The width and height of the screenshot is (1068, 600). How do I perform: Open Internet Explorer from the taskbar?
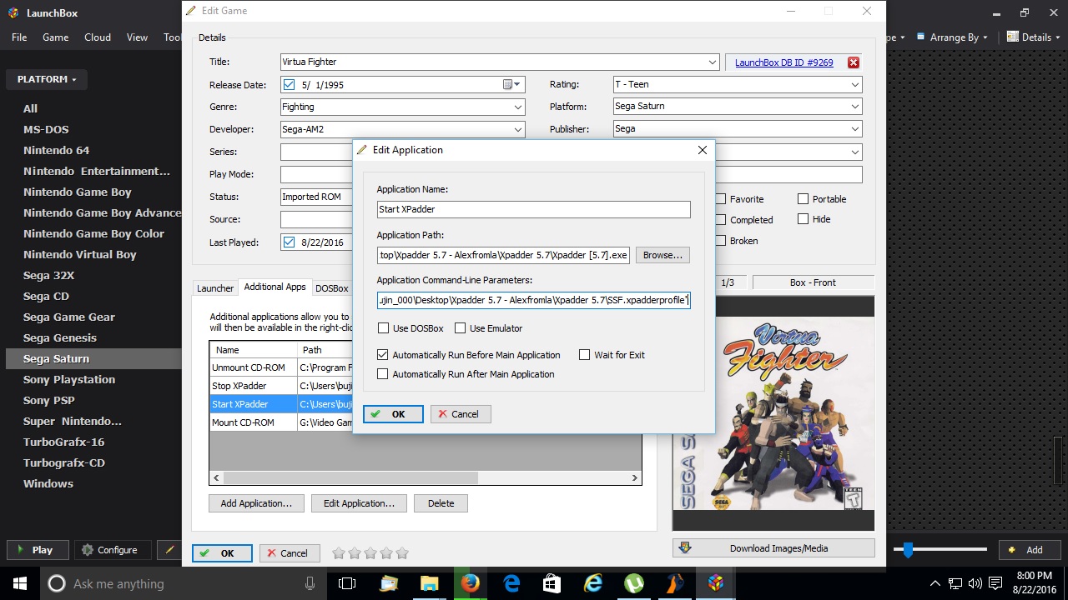[592, 583]
